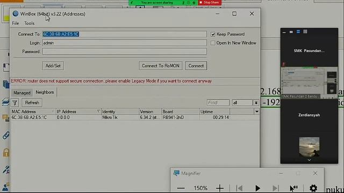
Task: Select the Neighbors tab
Action: pos(45,92)
